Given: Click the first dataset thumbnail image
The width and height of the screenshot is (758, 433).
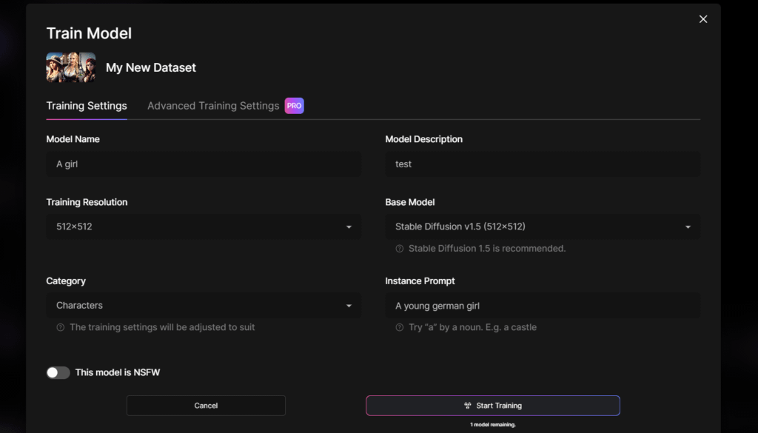Looking at the screenshot, I should coord(55,67).
